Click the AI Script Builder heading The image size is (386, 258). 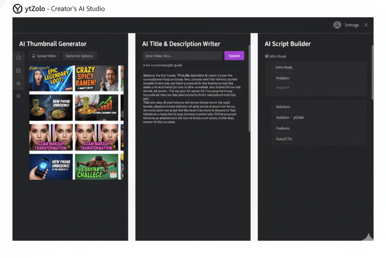[x=288, y=44]
